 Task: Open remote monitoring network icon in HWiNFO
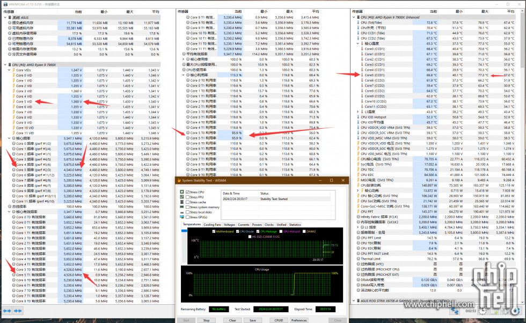455,311
